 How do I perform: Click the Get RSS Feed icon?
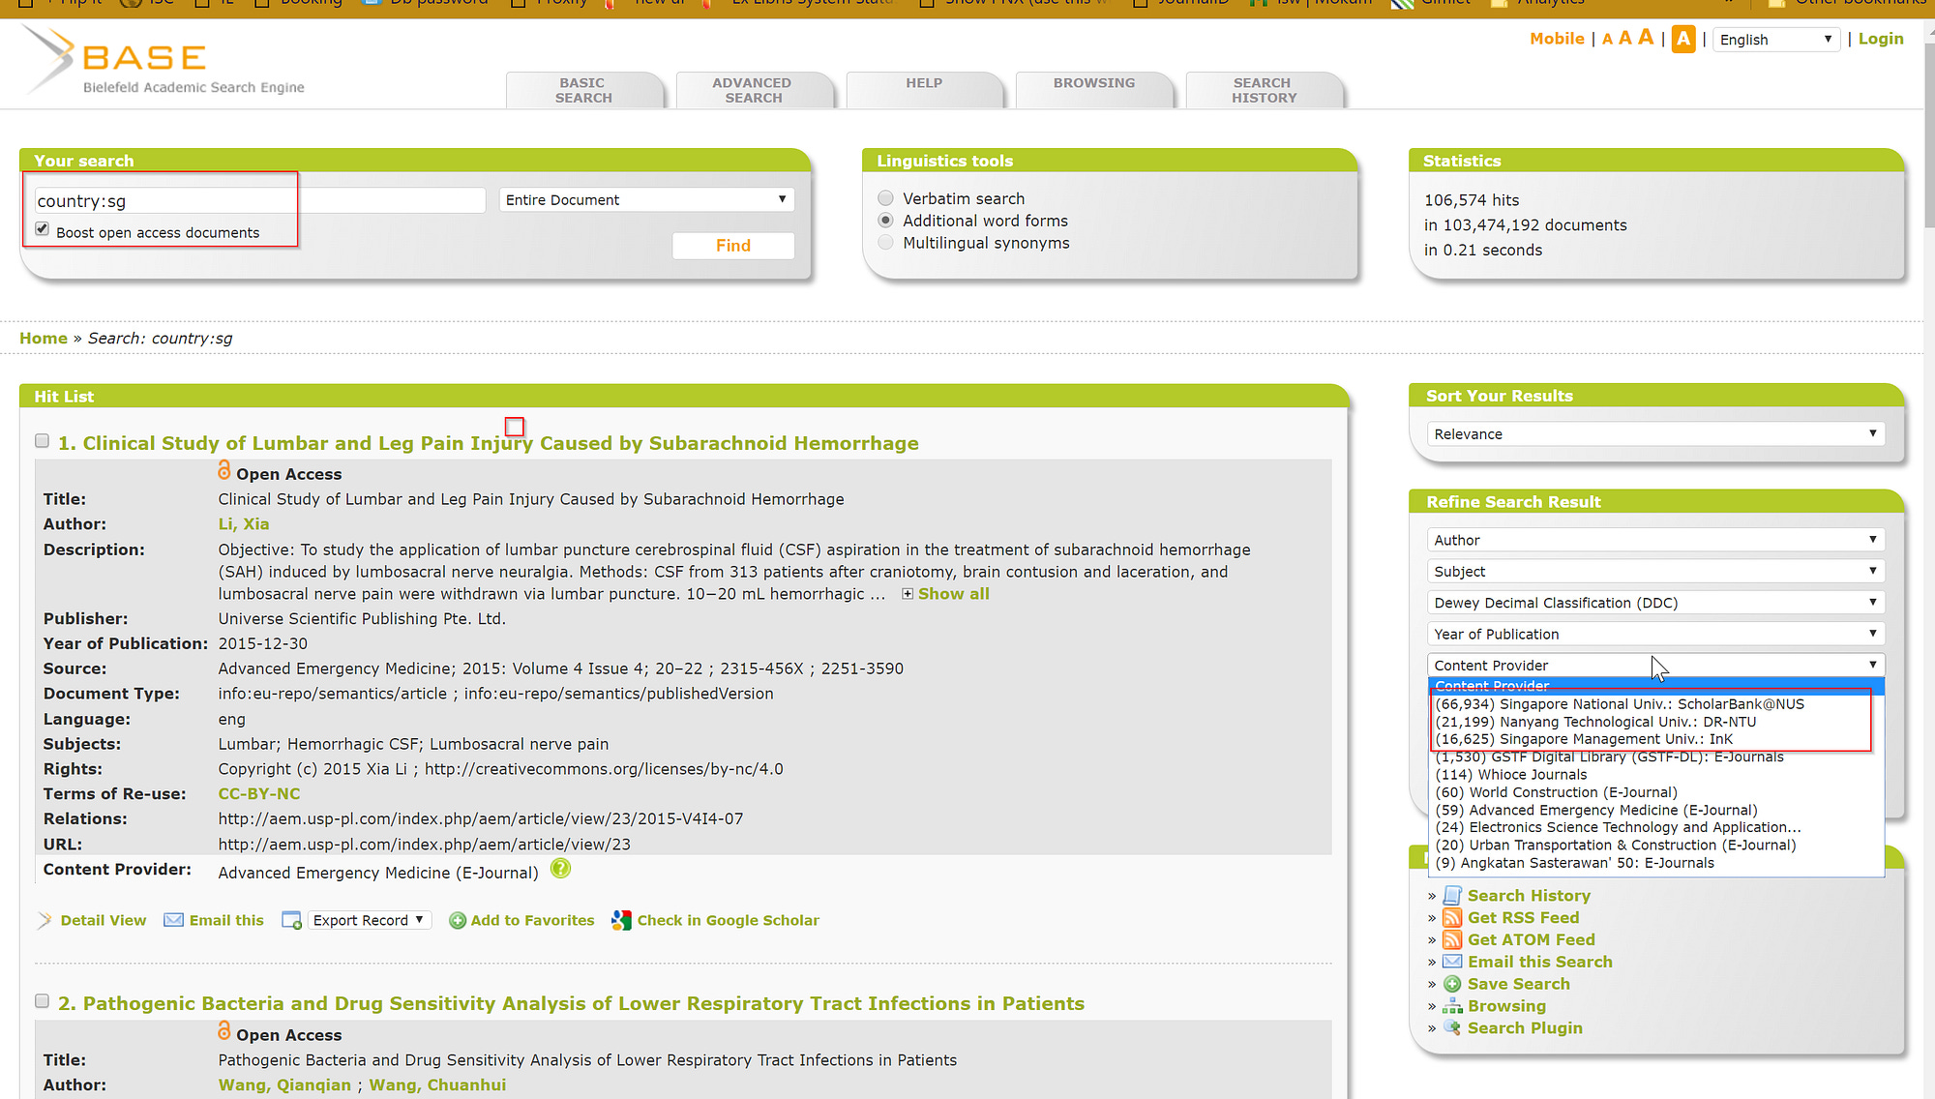(1451, 918)
